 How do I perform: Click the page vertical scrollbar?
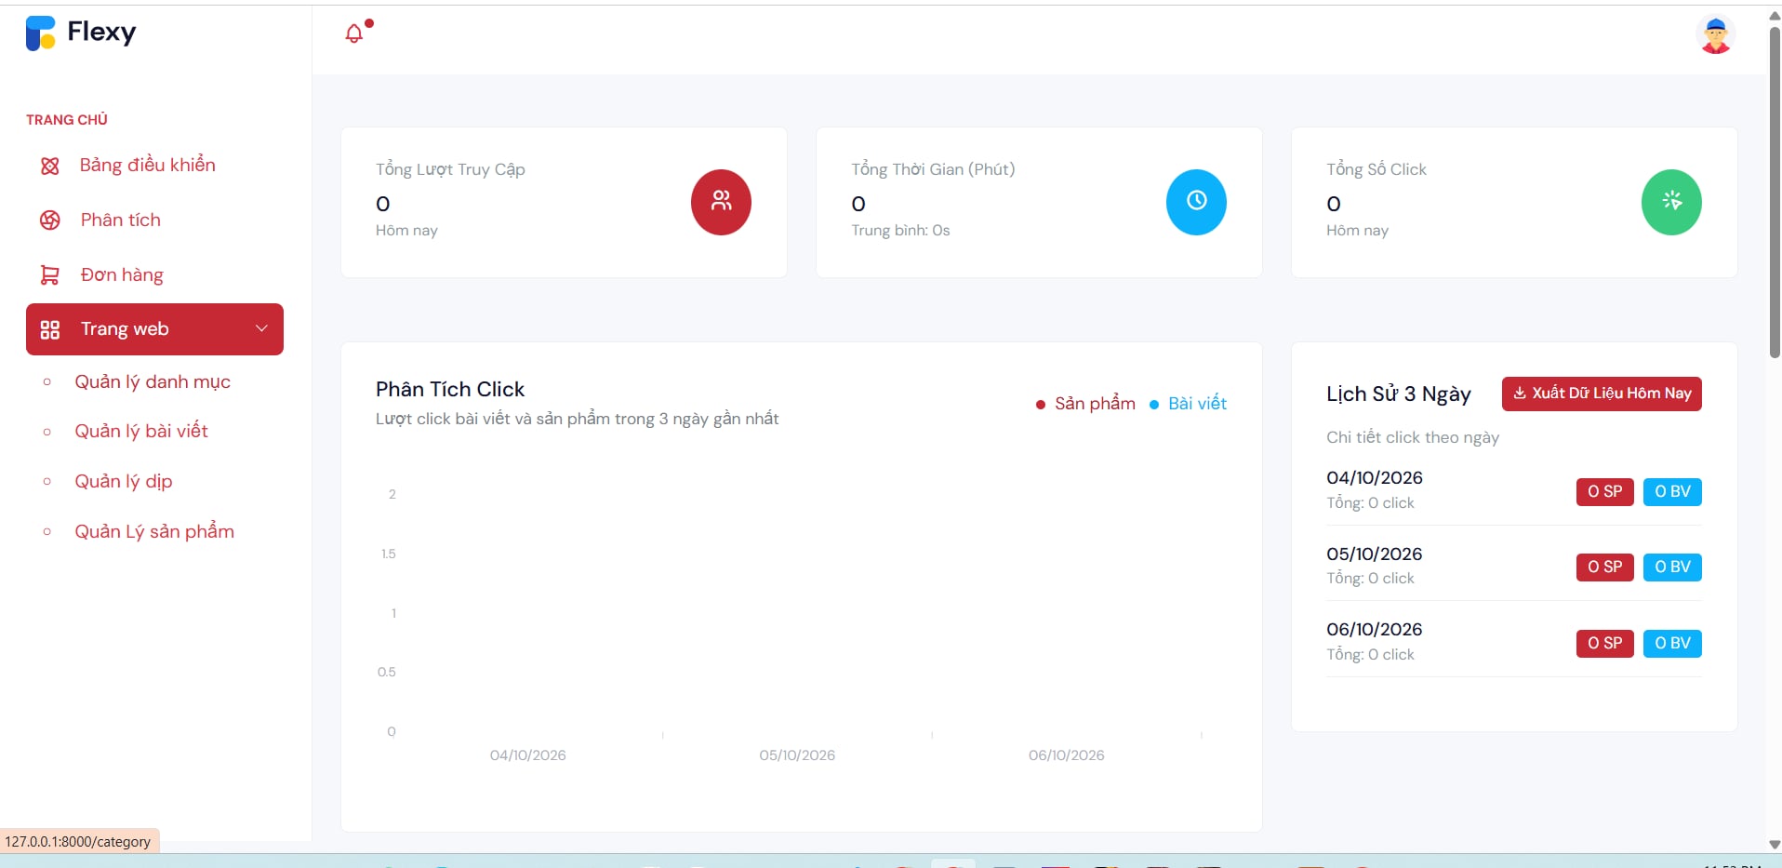coord(1775,191)
